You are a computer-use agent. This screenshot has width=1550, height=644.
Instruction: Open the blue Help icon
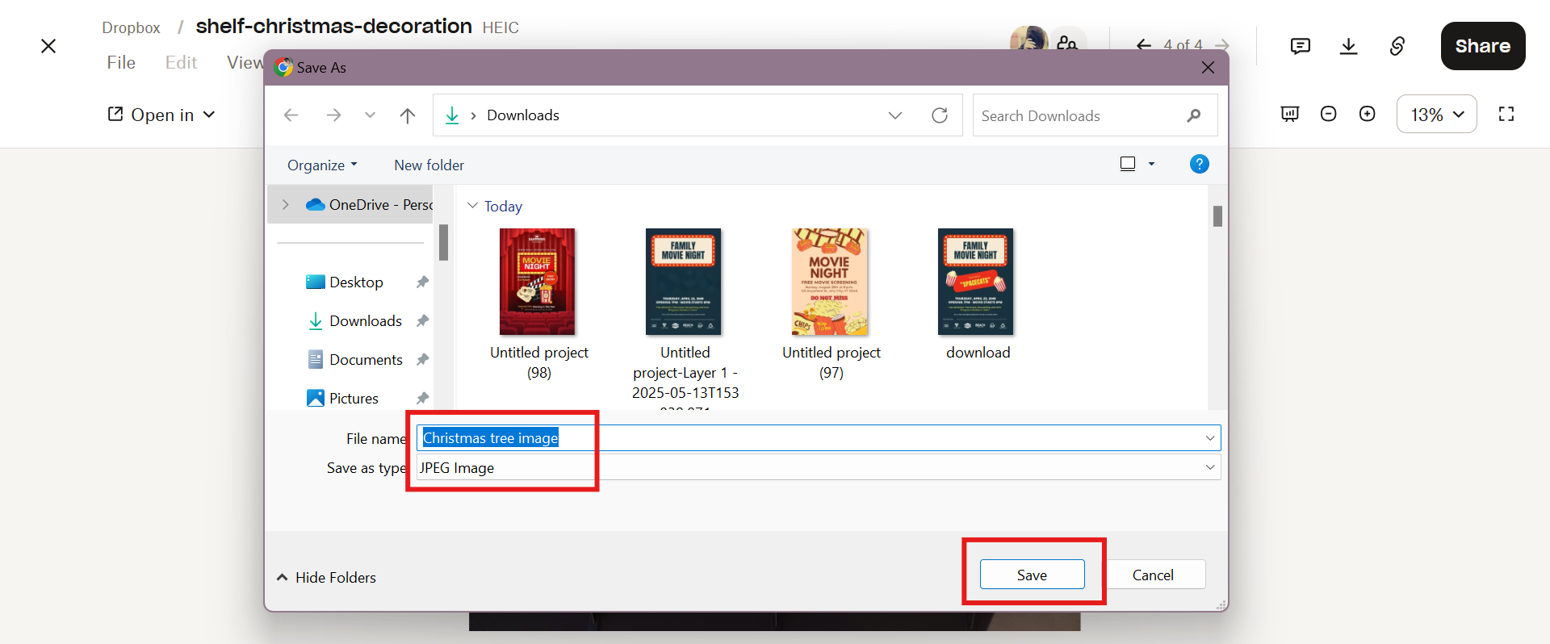tap(1200, 164)
